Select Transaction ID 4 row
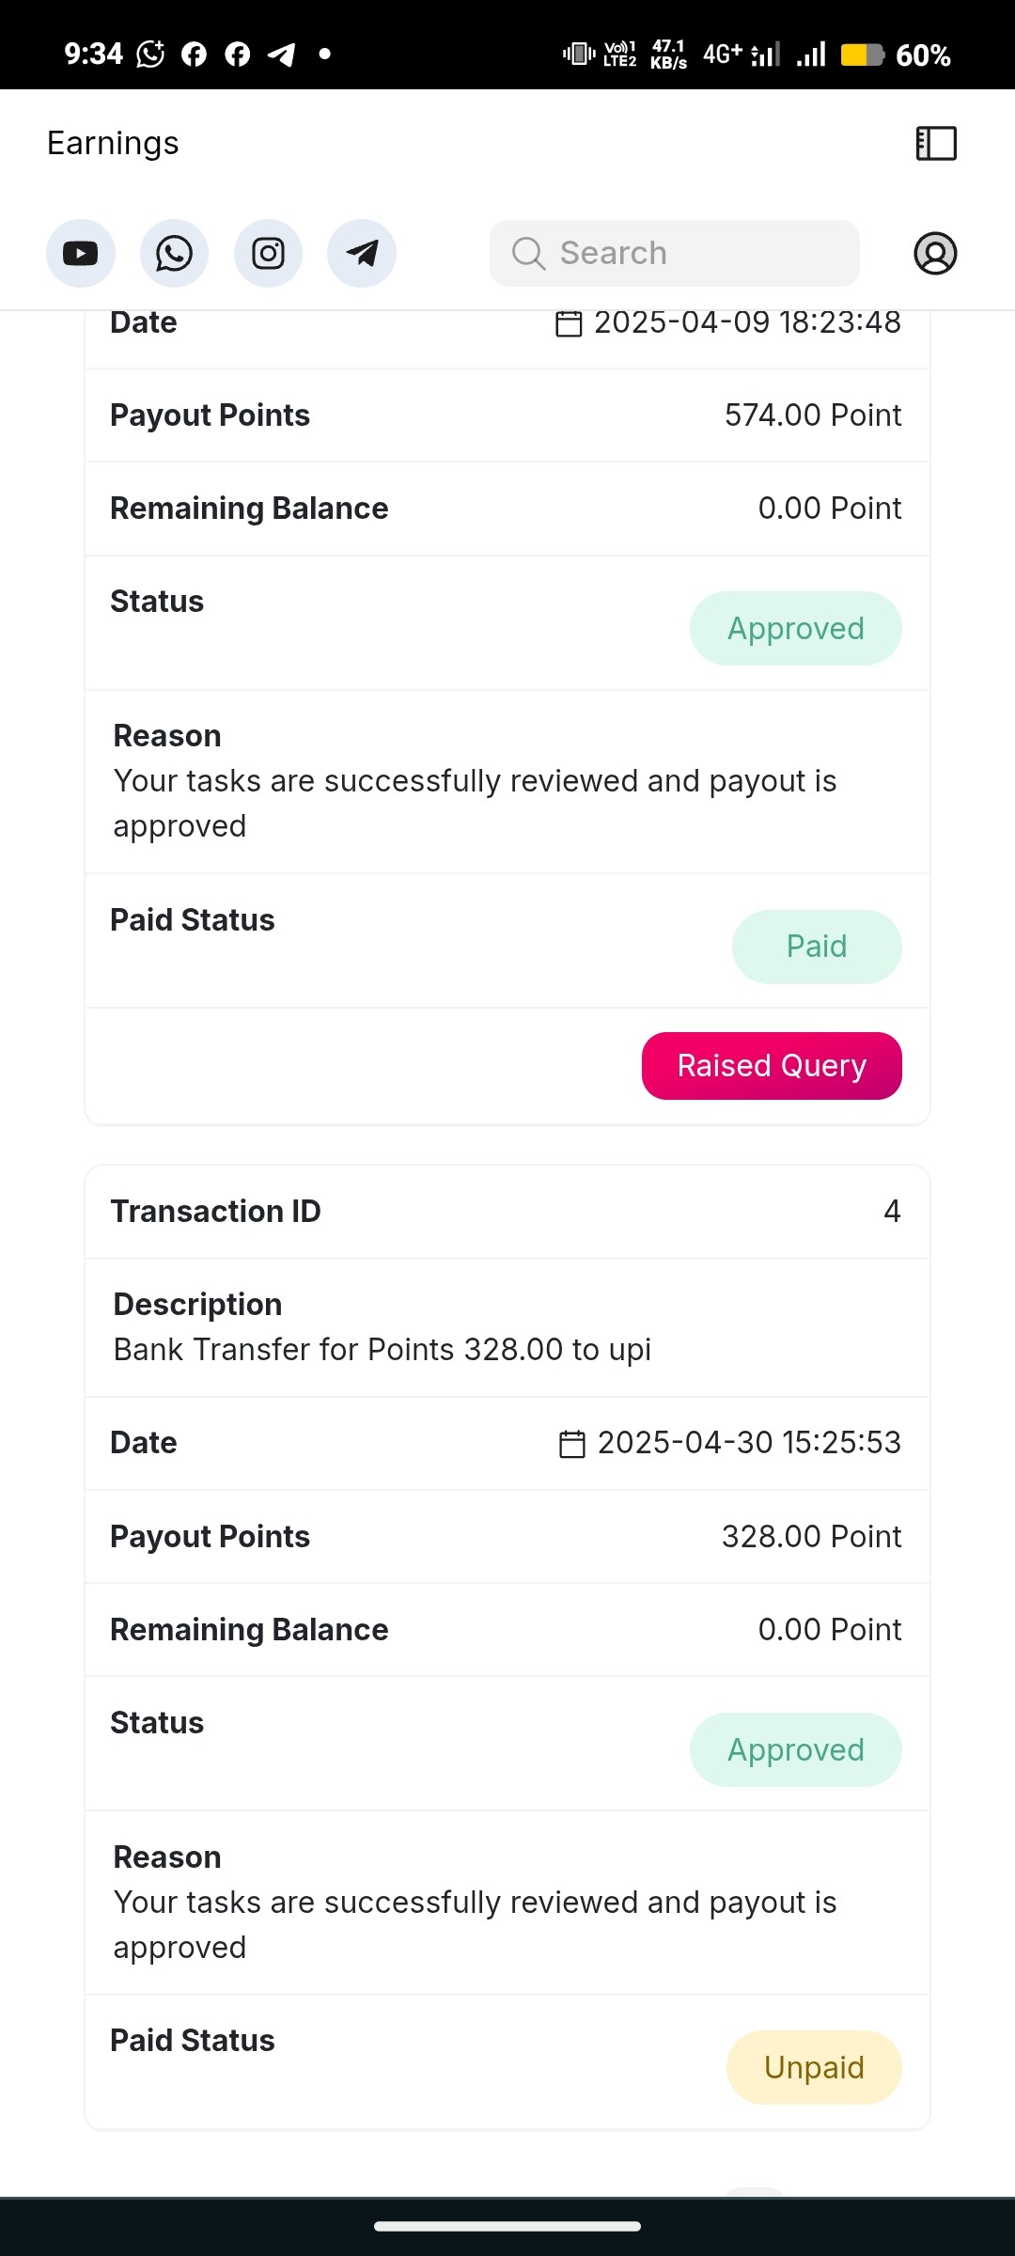The width and height of the screenshot is (1015, 2256). [x=507, y=1212]
